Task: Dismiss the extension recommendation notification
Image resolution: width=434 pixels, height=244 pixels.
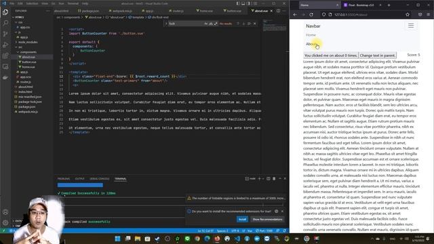Action: click(282, 211)
